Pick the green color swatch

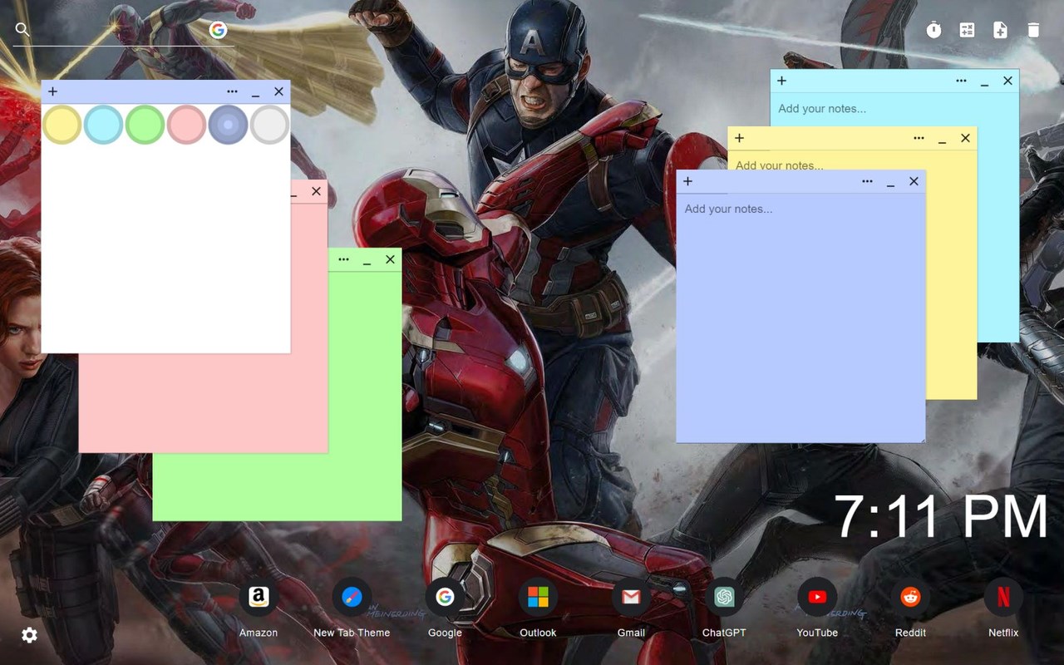(x=145, y=125)
